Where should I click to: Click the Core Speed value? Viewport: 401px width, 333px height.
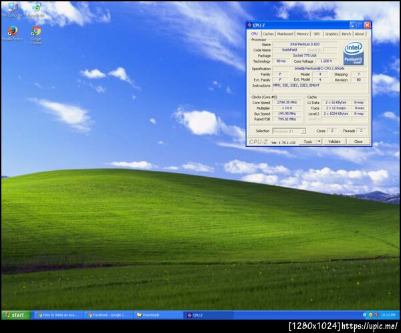pos(287,102)
